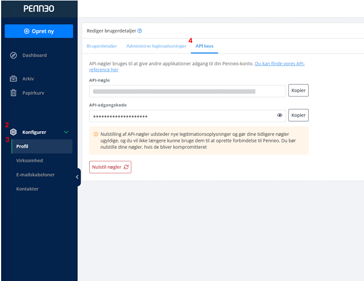364x281 pixels.
Task: Click the API-nøgle input field
Action: [x=187, y=91]
